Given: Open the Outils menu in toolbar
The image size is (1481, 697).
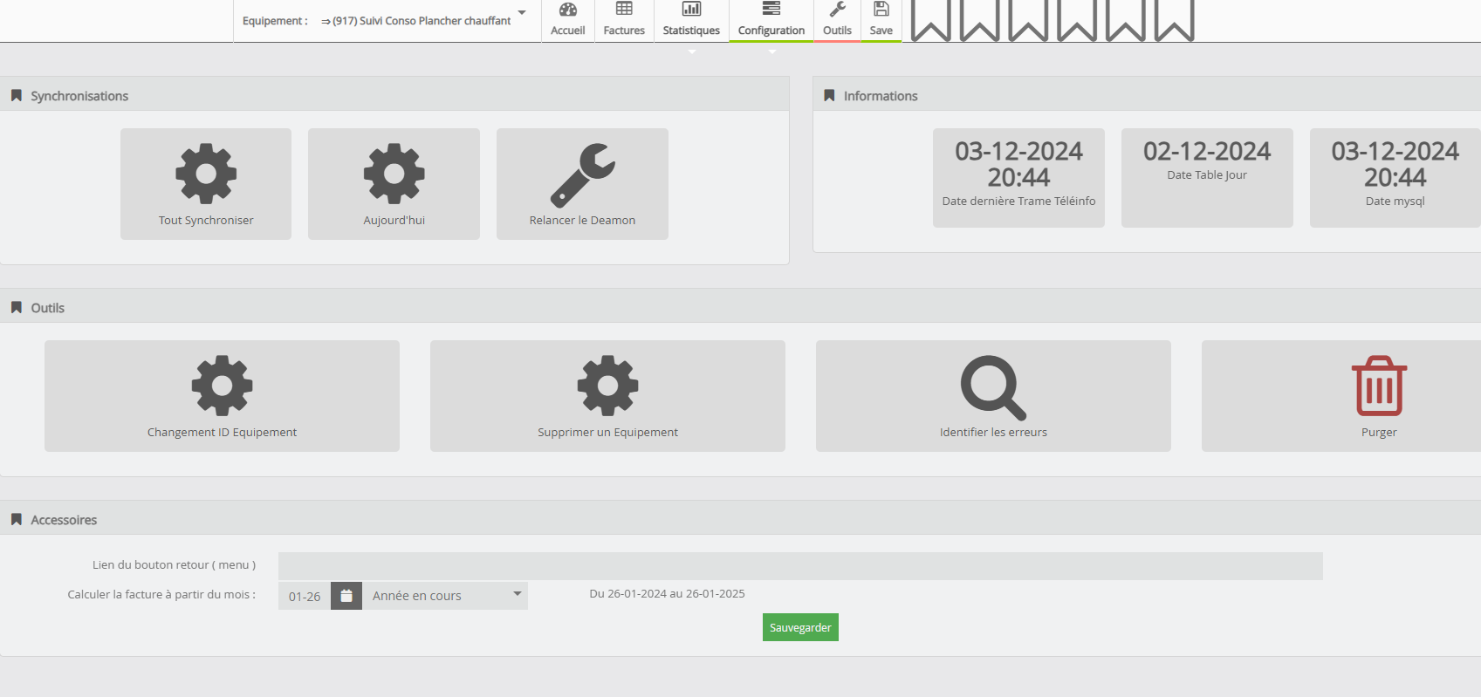Looking at the screenshot, I should tap(837, 20).
